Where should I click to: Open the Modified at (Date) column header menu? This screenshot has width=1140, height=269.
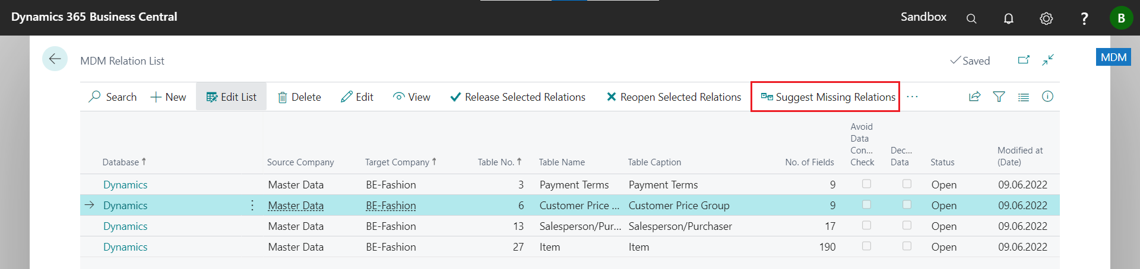[x=1020, y=156]
